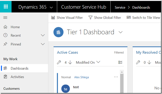Click the Filtered label in Active Cases
The width and height of the screenshot is (162, 94).
click(119, 52)
